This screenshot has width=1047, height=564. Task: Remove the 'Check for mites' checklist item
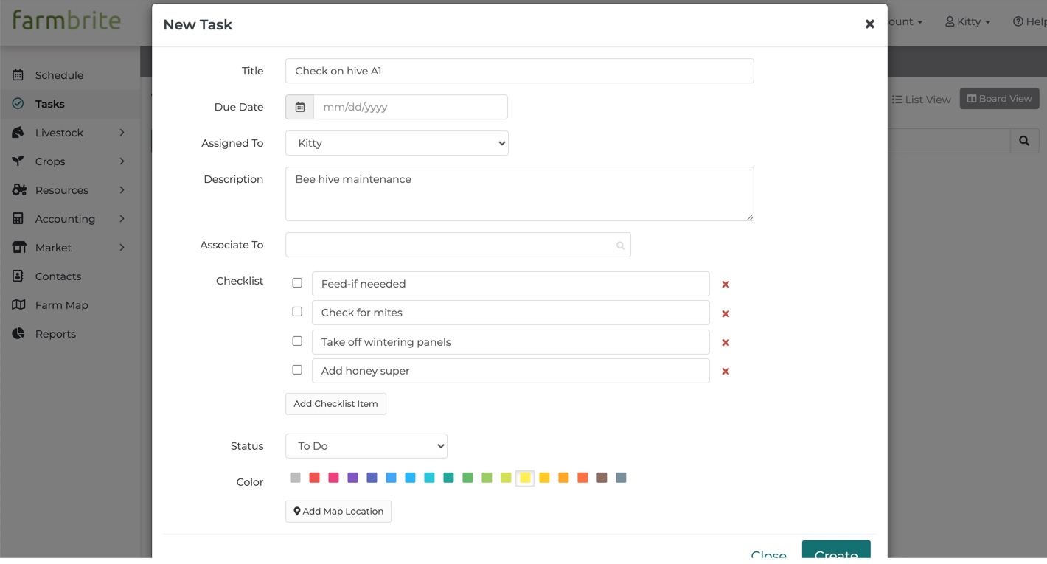pyautogui.click(x=726, y=313)
